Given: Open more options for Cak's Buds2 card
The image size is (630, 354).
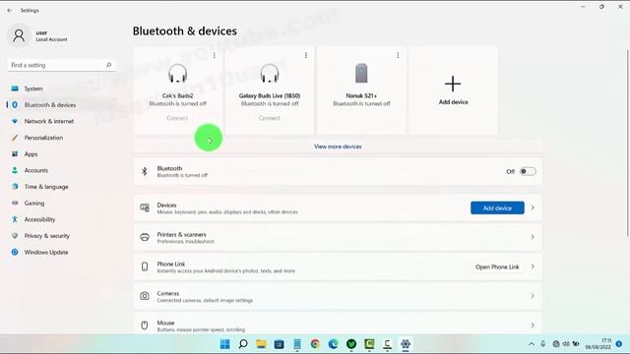Looking at the screenshot, I should pos(215,55).
